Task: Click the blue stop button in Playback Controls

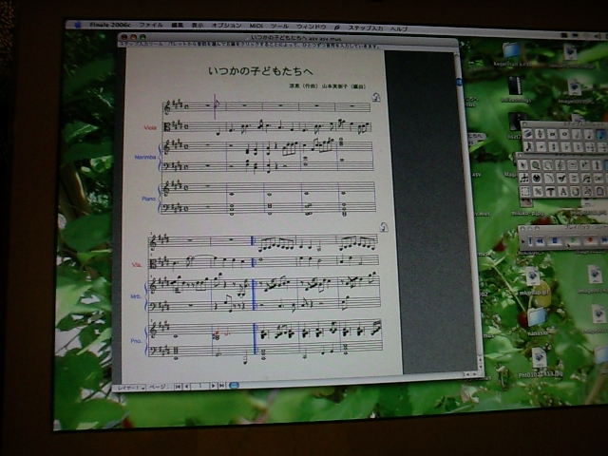Action: [x=555, y=240]
